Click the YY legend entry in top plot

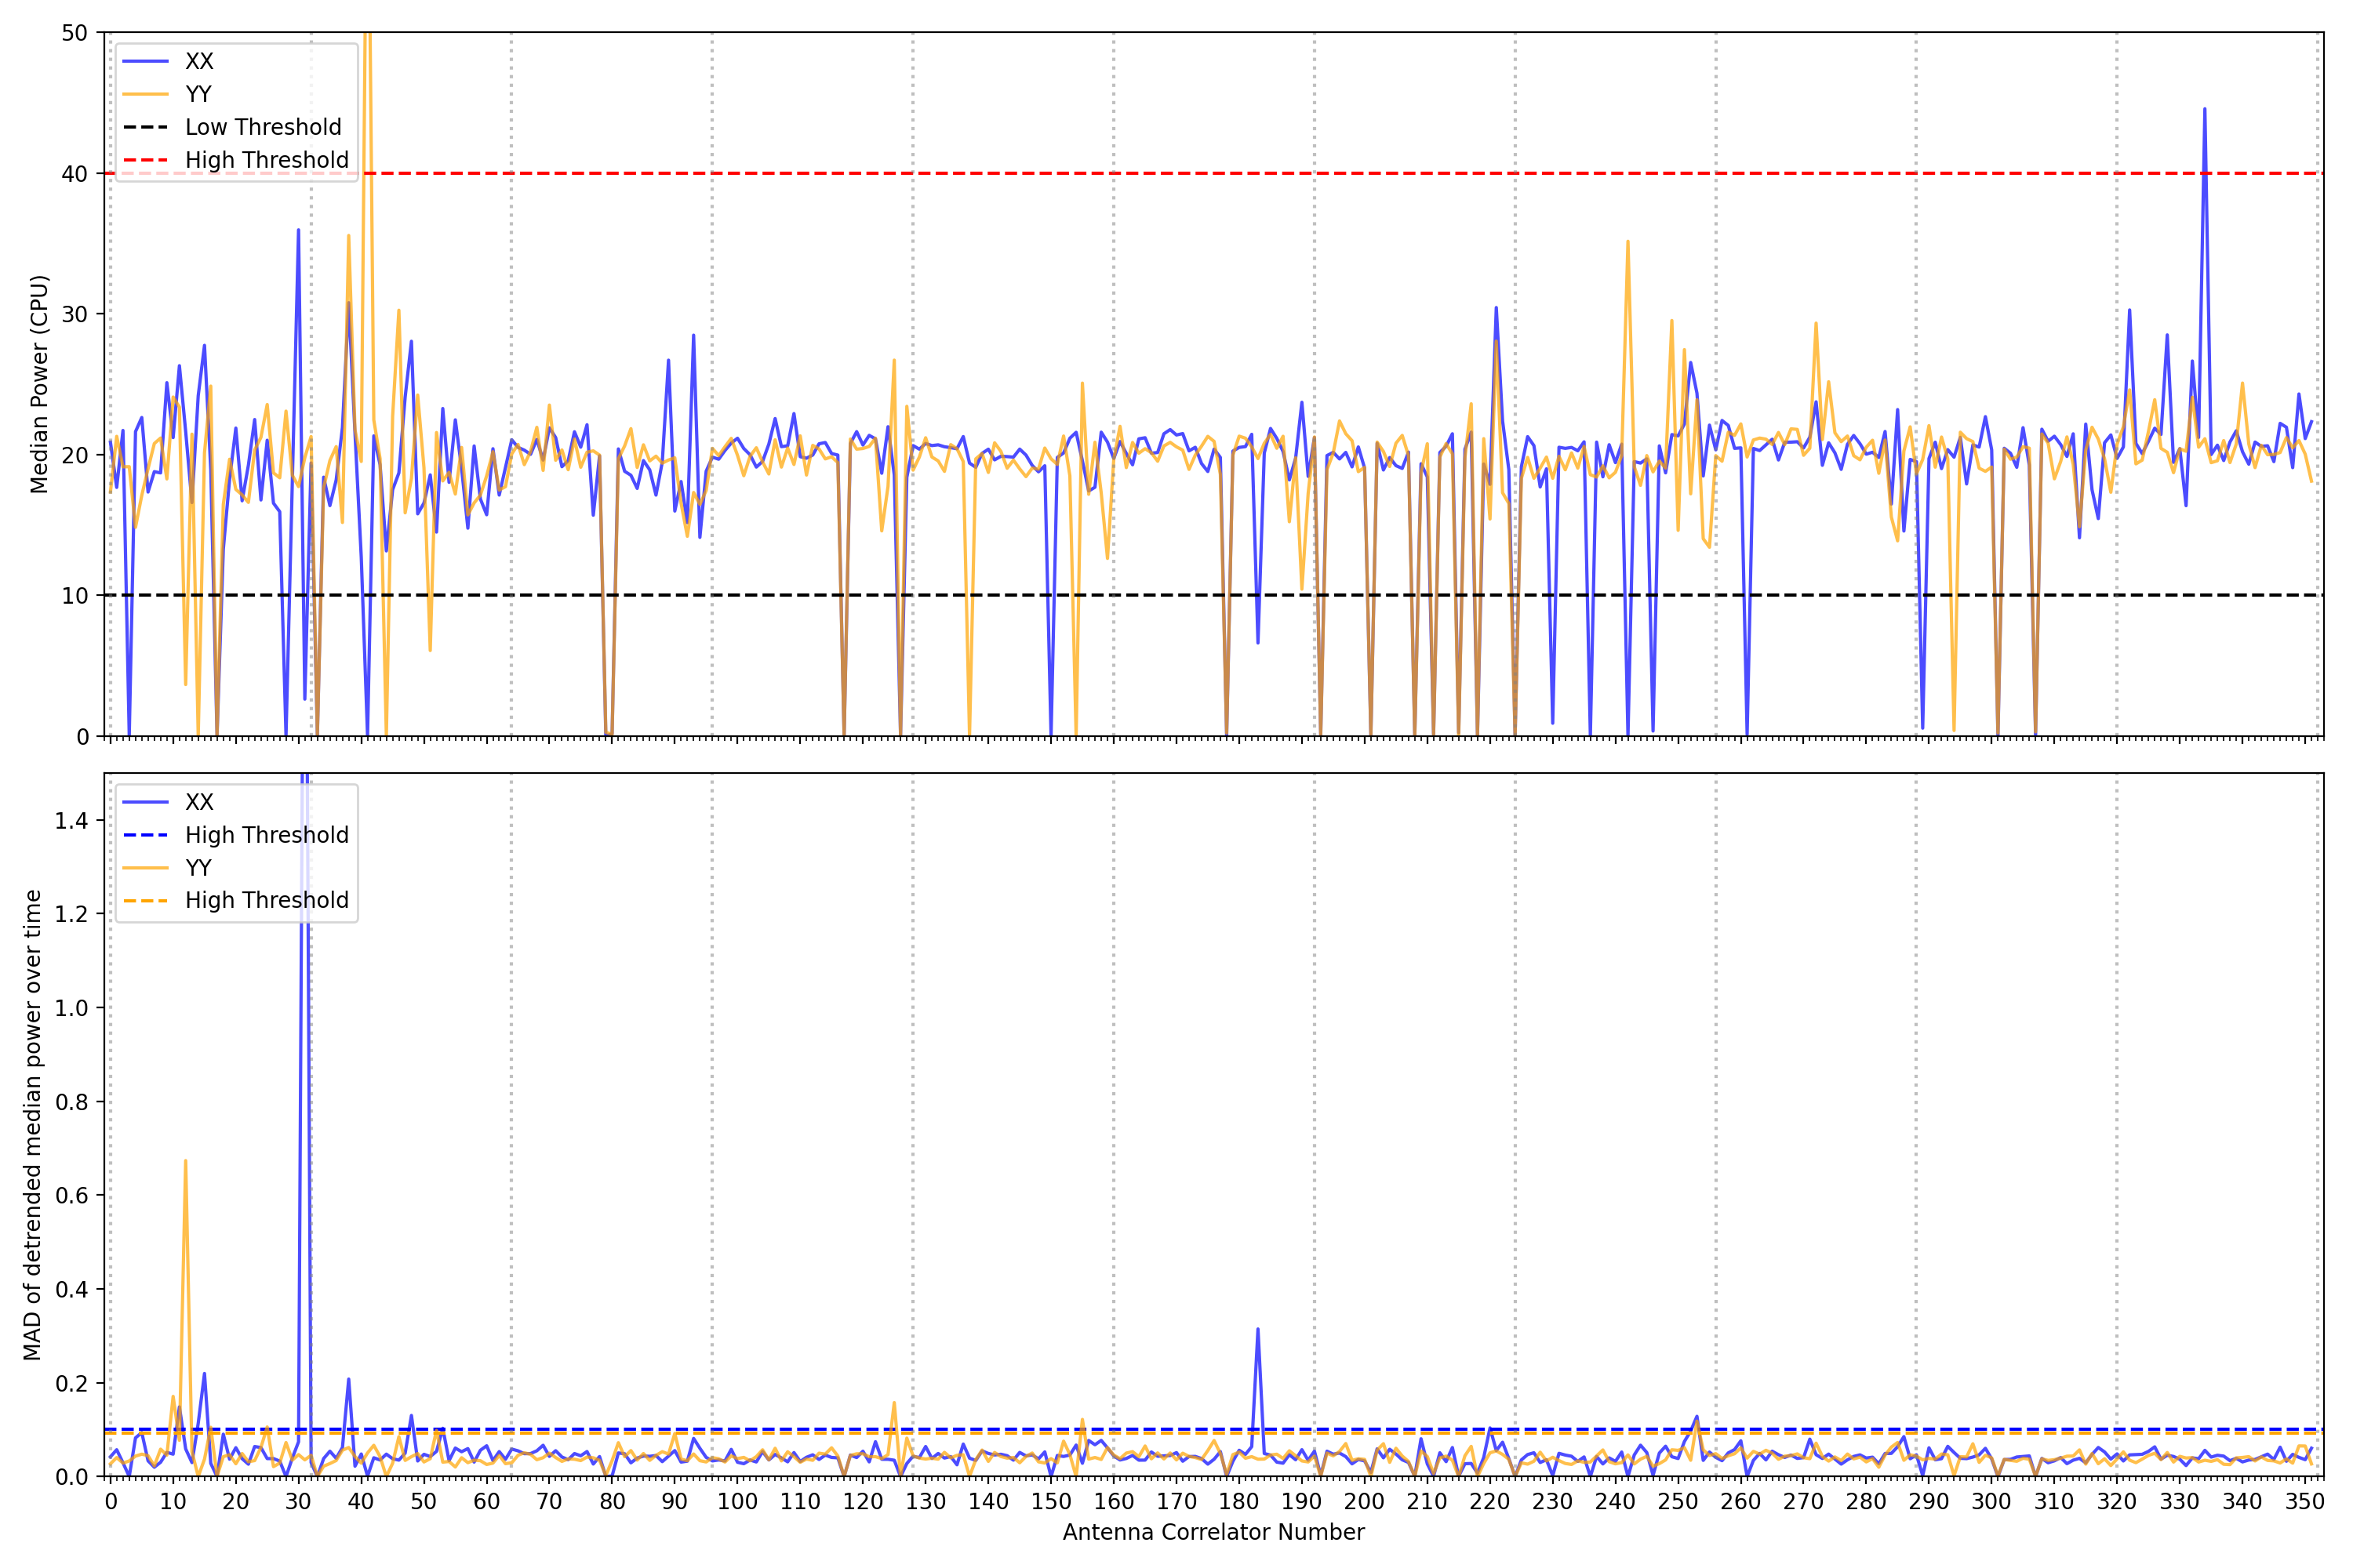[198, 94]
